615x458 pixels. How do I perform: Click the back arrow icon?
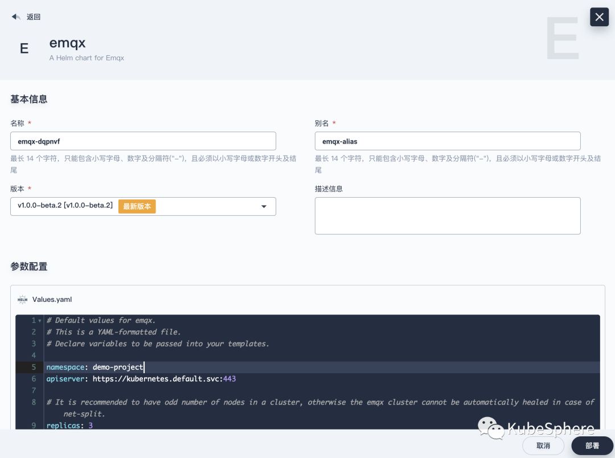pos(16,17)
